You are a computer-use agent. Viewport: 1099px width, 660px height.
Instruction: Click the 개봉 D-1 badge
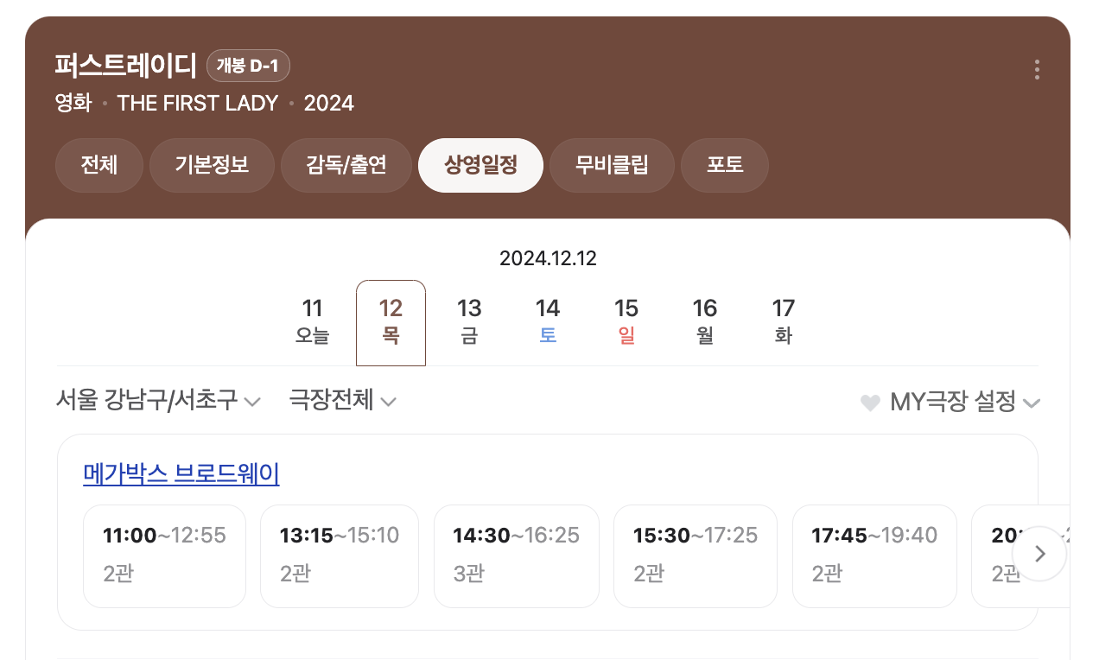(248, 66)
